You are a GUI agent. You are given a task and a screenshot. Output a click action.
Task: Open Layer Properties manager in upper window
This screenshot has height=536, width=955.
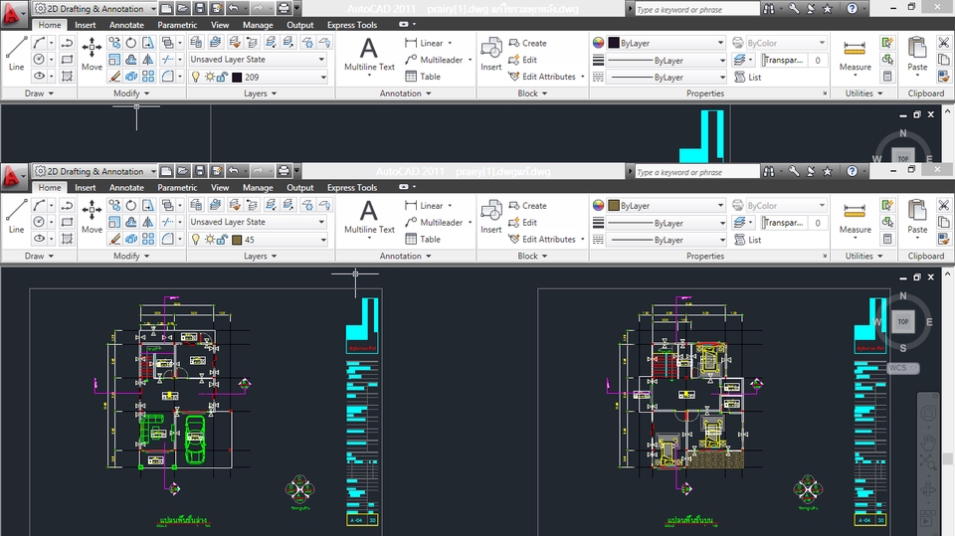pos(196,43)
